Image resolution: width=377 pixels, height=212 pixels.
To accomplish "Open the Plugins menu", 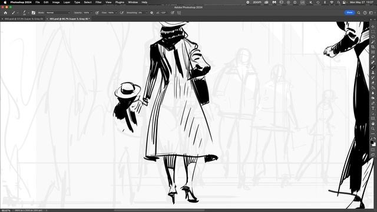I will coord(120,2).
